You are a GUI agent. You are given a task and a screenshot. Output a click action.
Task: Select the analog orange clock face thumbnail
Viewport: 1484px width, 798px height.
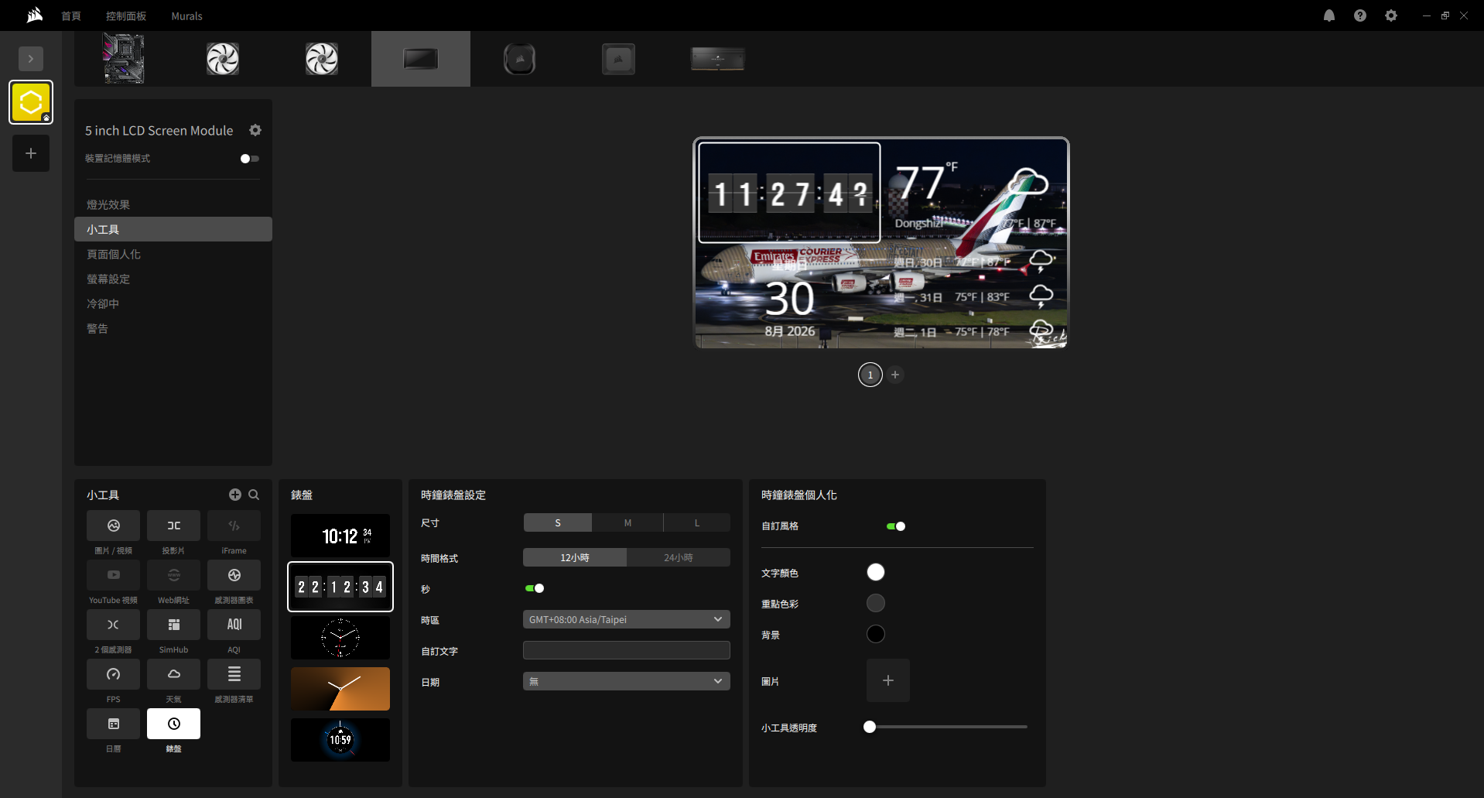coord(340,689)
